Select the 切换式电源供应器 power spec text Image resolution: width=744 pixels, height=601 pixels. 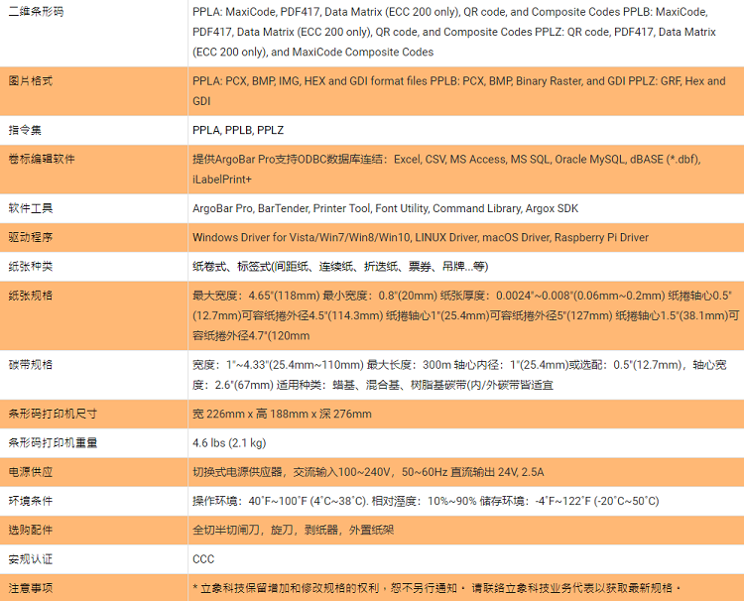(x=368, y=472)
